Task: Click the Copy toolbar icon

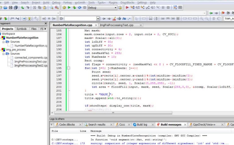Action: click(40, 8)
